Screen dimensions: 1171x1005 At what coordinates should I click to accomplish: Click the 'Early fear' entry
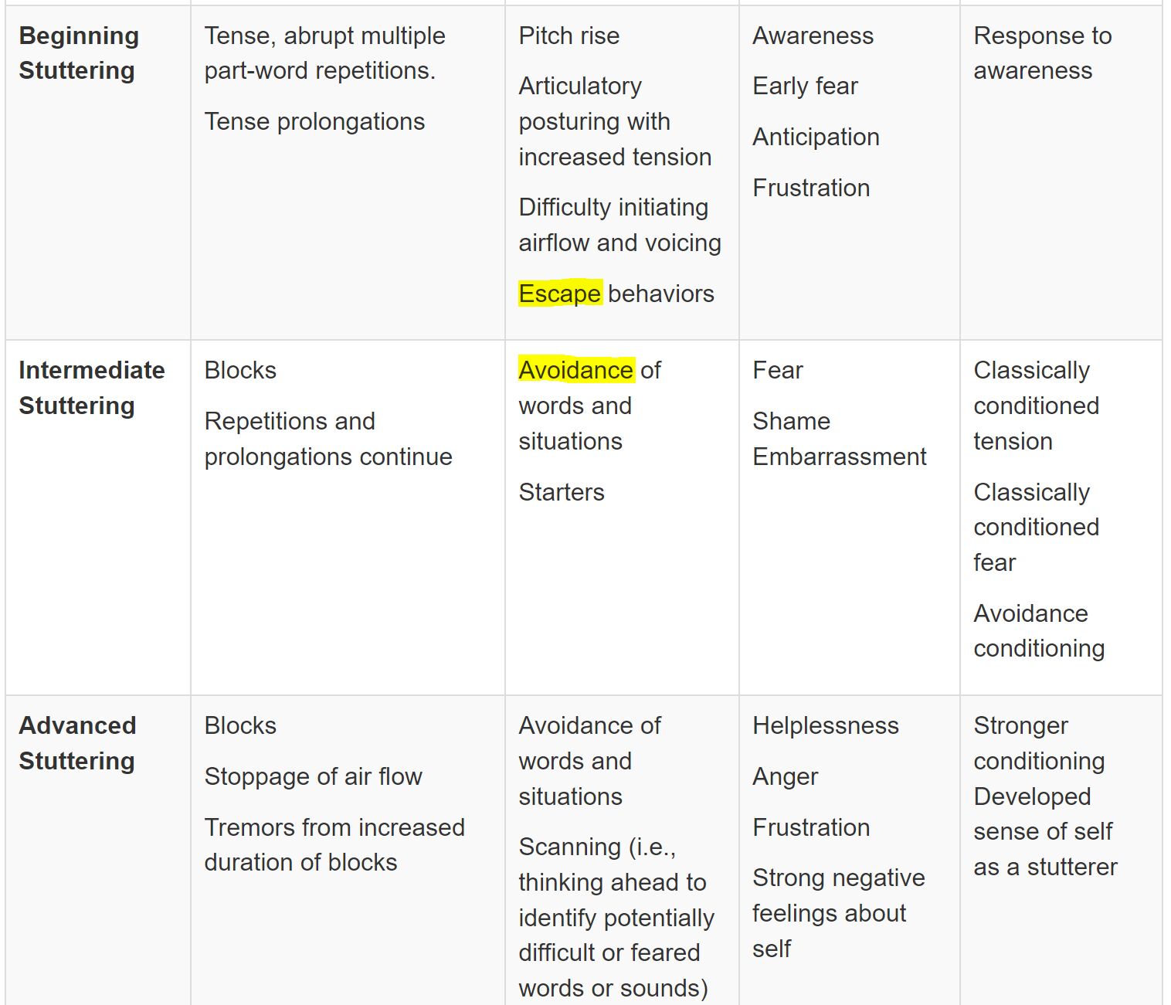[805, 86]
